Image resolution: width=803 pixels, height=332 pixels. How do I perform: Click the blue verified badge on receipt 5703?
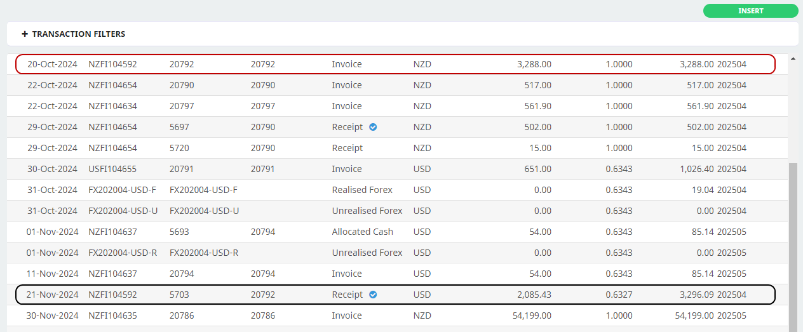tap(373, 295)
